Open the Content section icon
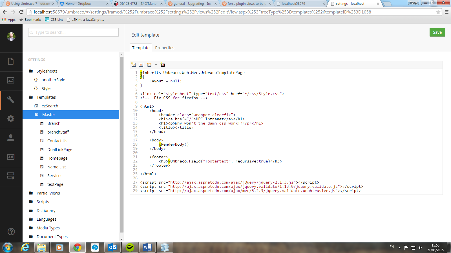Viewport: 451px width, 253px height. coord(11,61)
